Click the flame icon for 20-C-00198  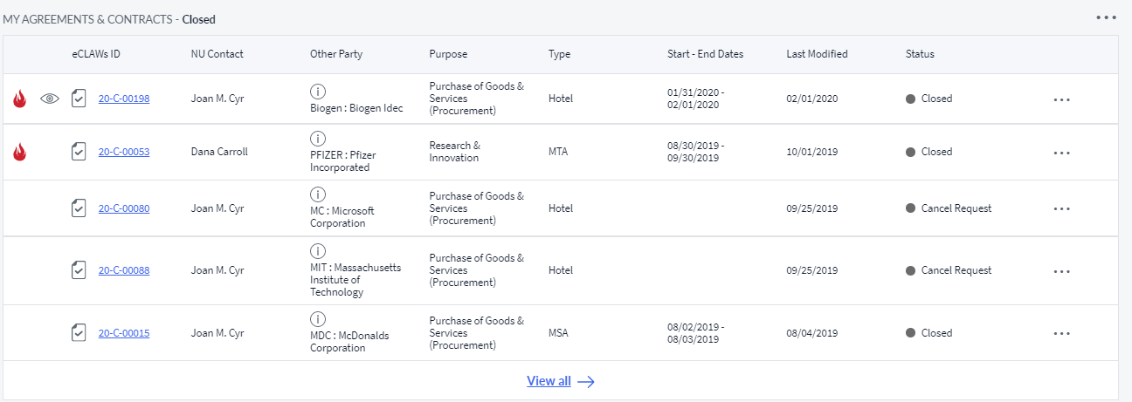pos(19,99)
